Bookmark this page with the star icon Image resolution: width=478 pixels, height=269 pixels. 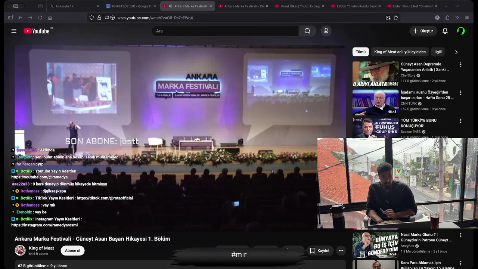396,18
